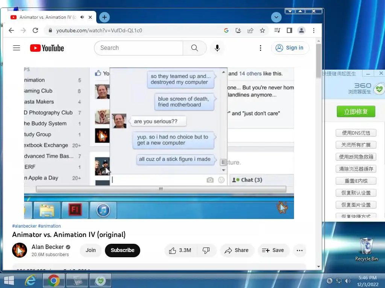Image resolution: width=385 pixels, height=288 pixels.
Task: Expand the tab search dropdown arrow
Action: (276, 17)
